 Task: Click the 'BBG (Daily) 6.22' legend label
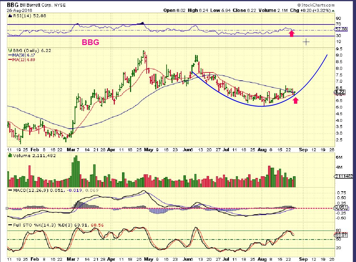(x=32, y=50)
